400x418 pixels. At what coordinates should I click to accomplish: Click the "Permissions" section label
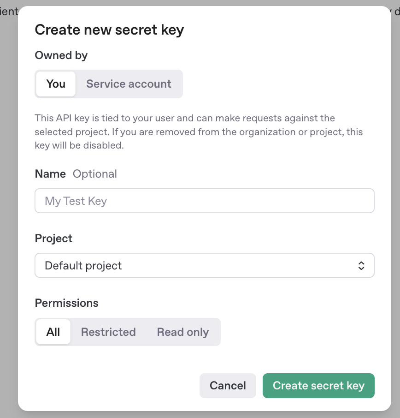[x=66, y=303]
